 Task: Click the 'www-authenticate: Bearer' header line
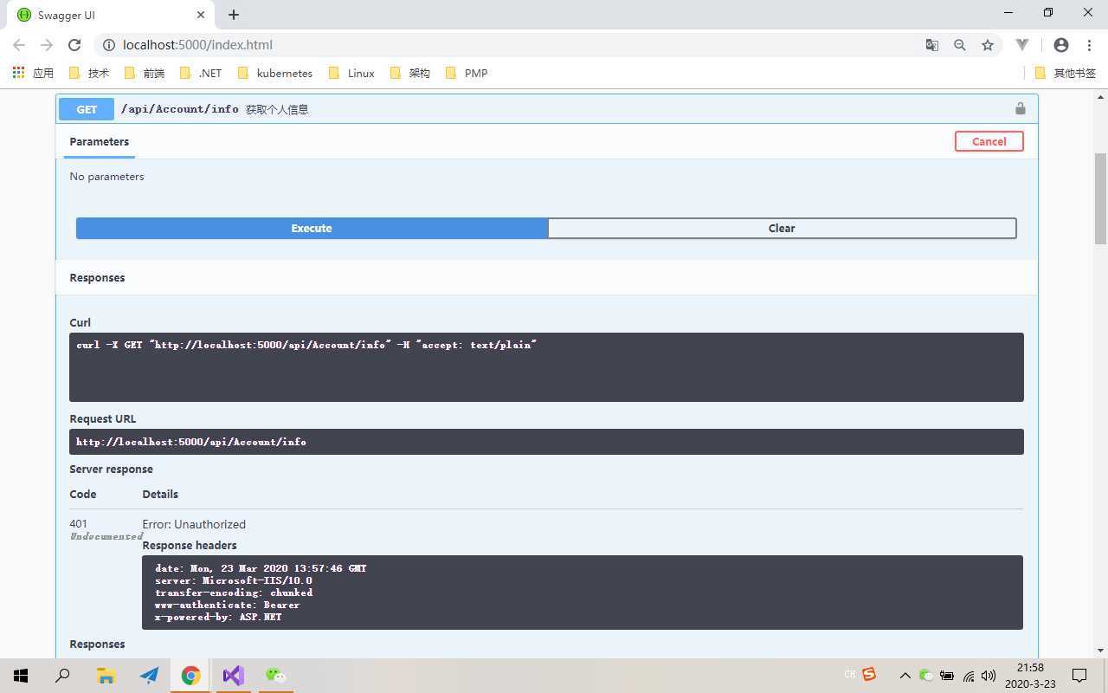coord(227,605)
